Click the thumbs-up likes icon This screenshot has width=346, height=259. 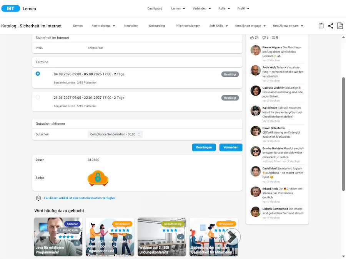point(252,38)
